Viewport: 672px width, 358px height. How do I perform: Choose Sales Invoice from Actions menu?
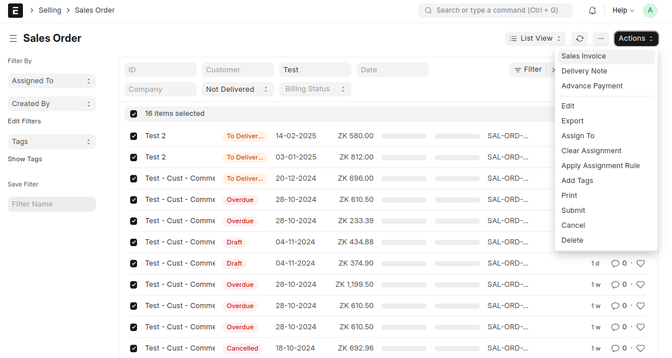tap(606, 56)
